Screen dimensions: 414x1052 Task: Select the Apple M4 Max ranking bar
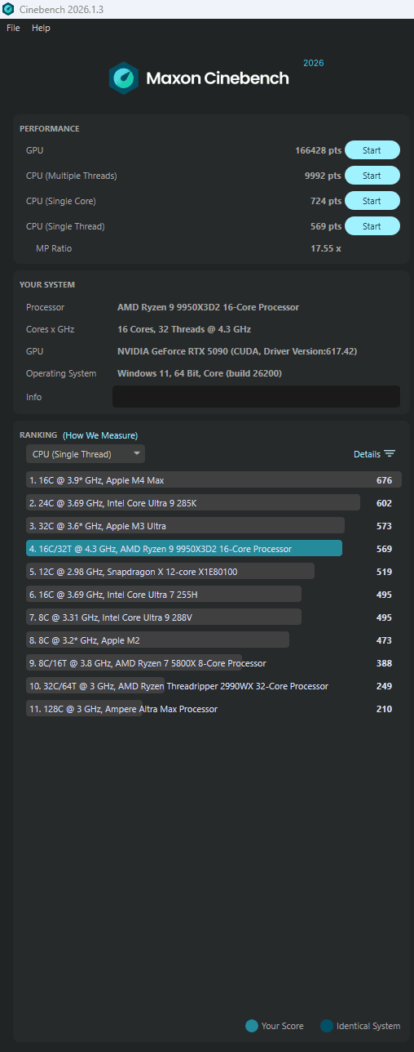[x=214, y=480]
